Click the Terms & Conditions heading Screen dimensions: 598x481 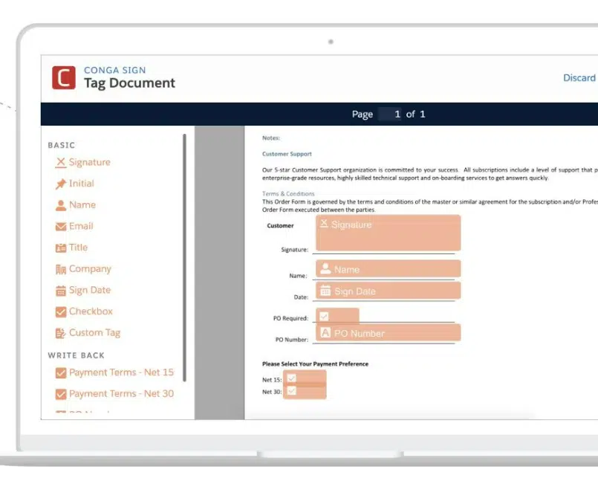click(x=288, y=194)
